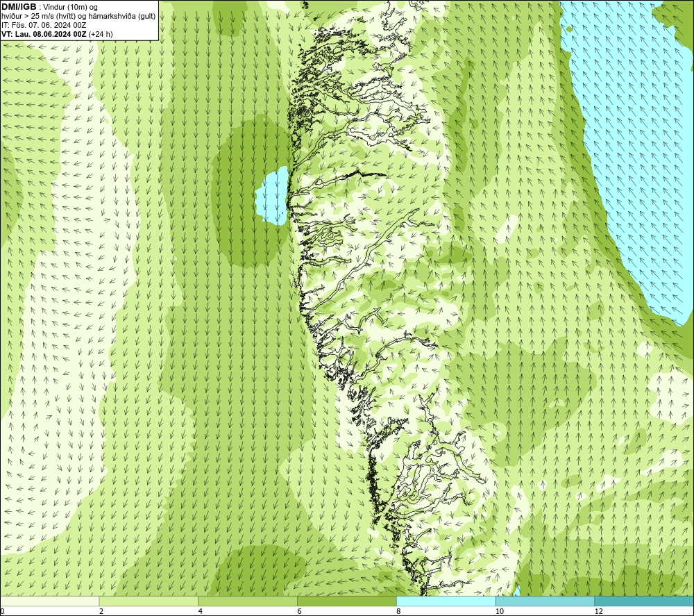694x616 pixels.
Task: Click the scale label '2'
Action: point(101,612)
